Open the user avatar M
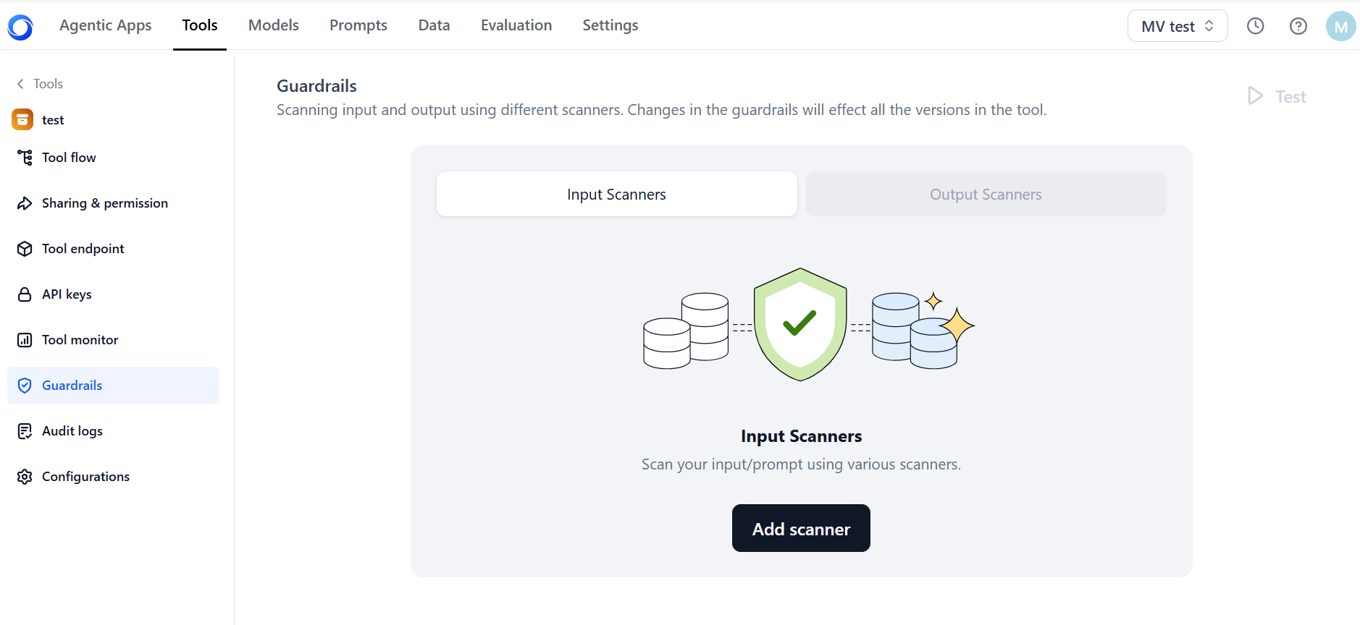This screenshot has width=1360, height=625. pyautogui.click(x=1340, y=26)
